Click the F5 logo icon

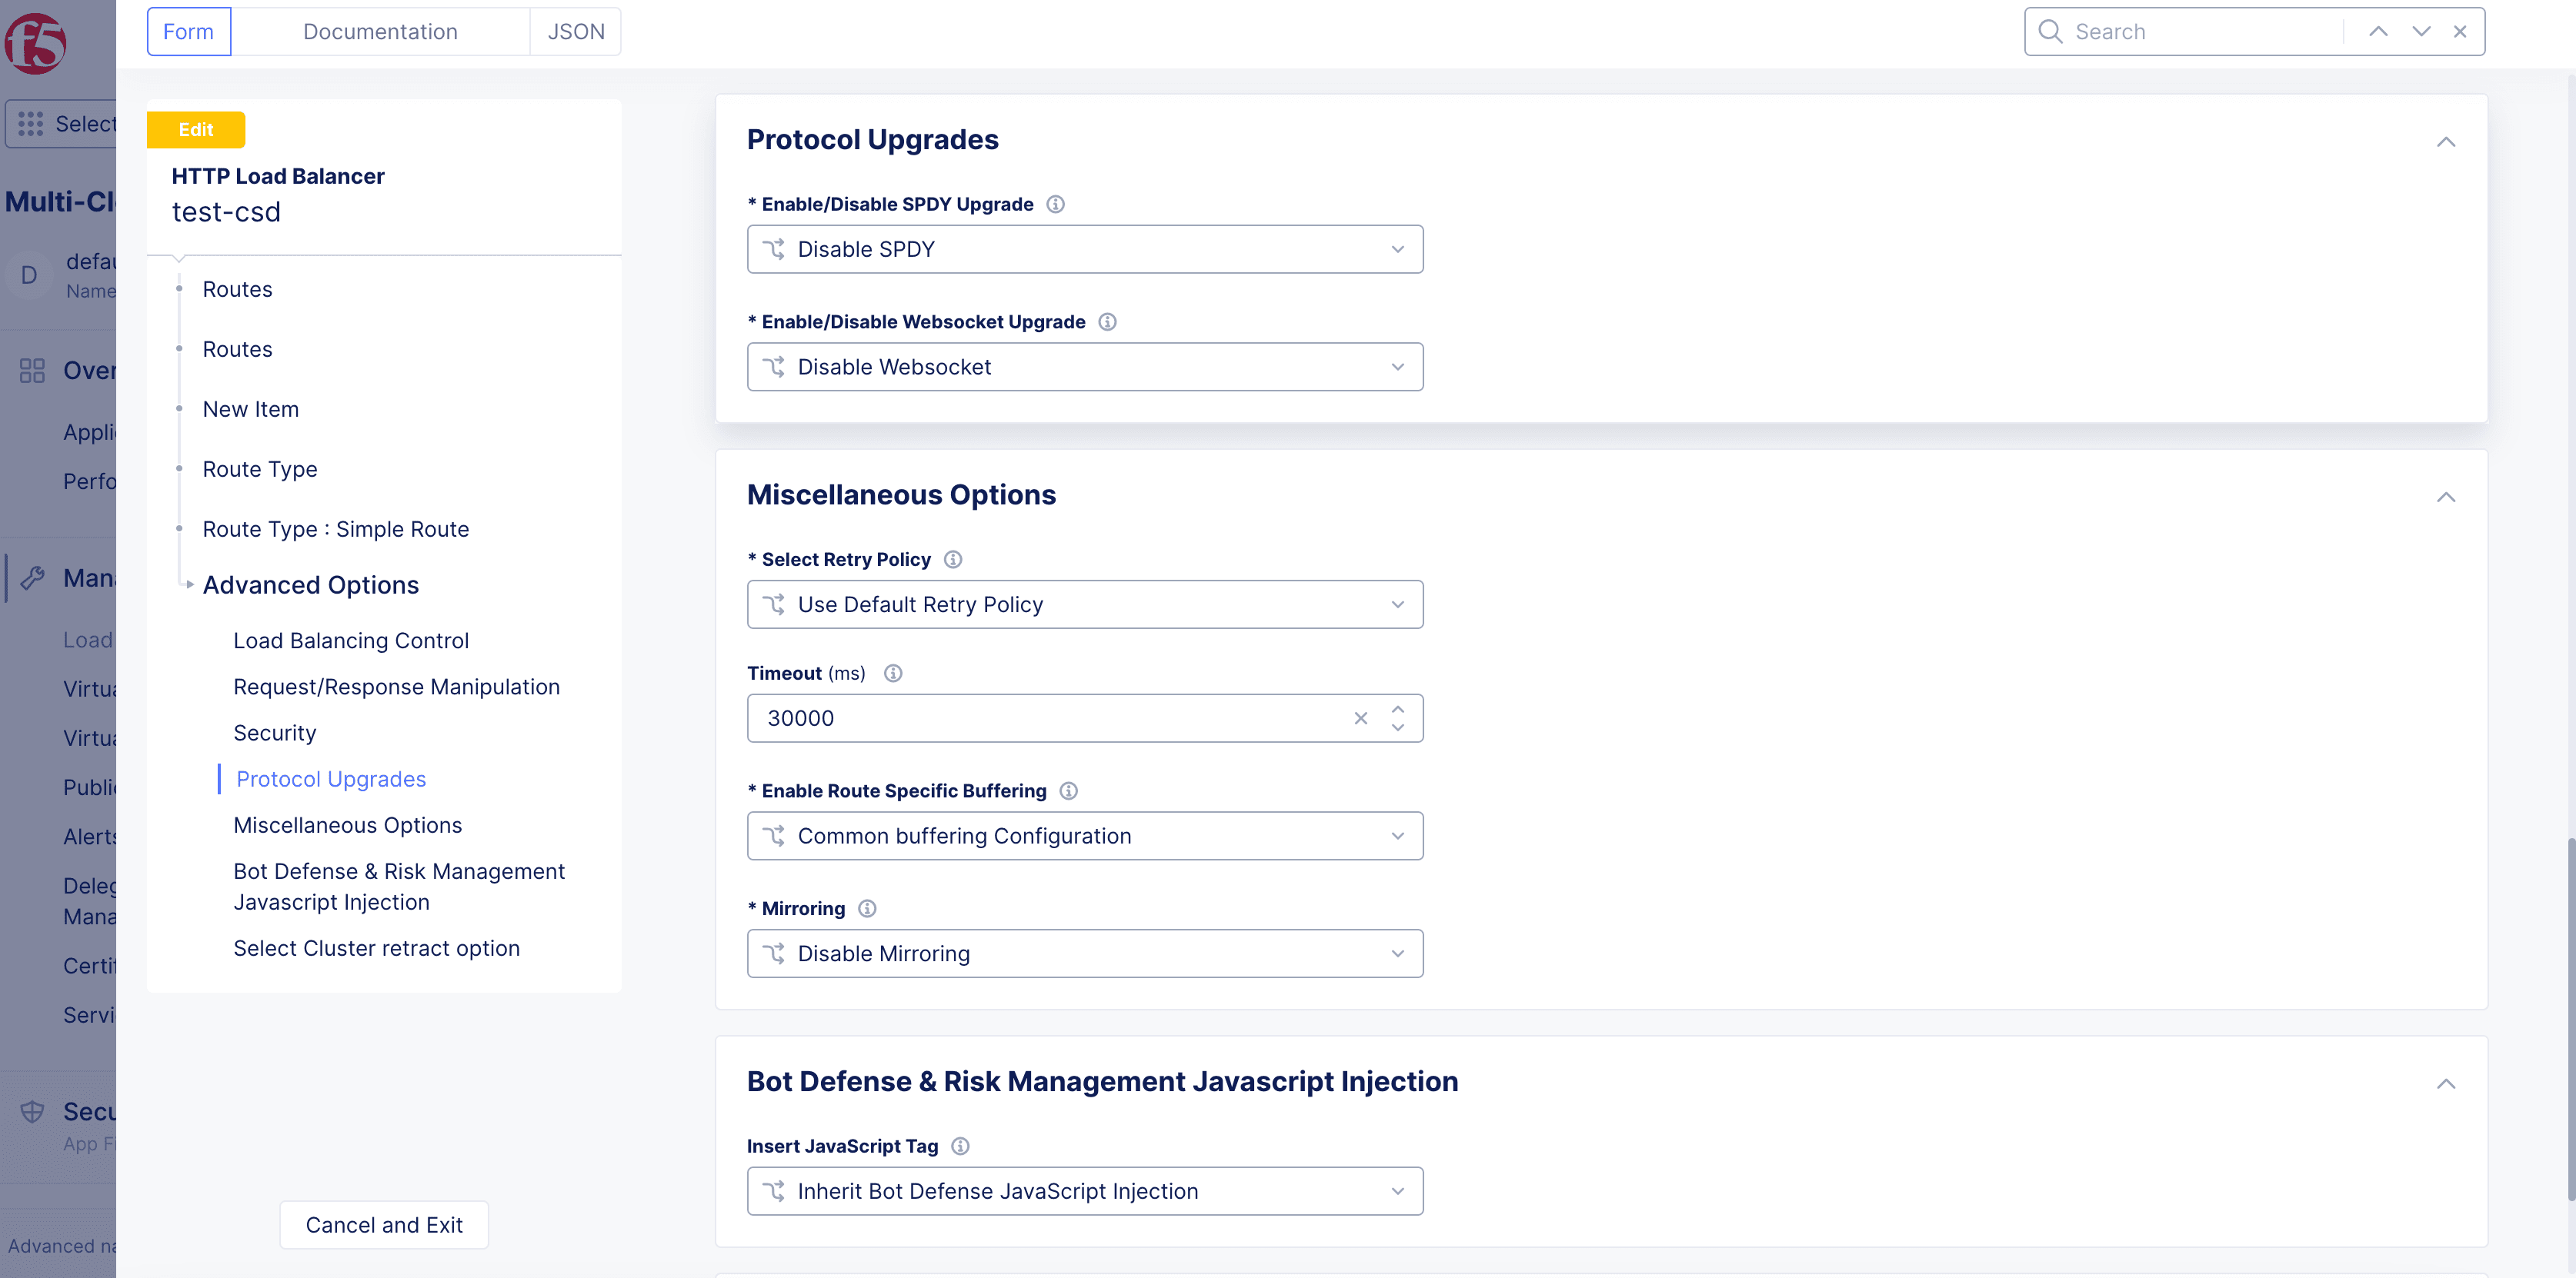point(35,43)
